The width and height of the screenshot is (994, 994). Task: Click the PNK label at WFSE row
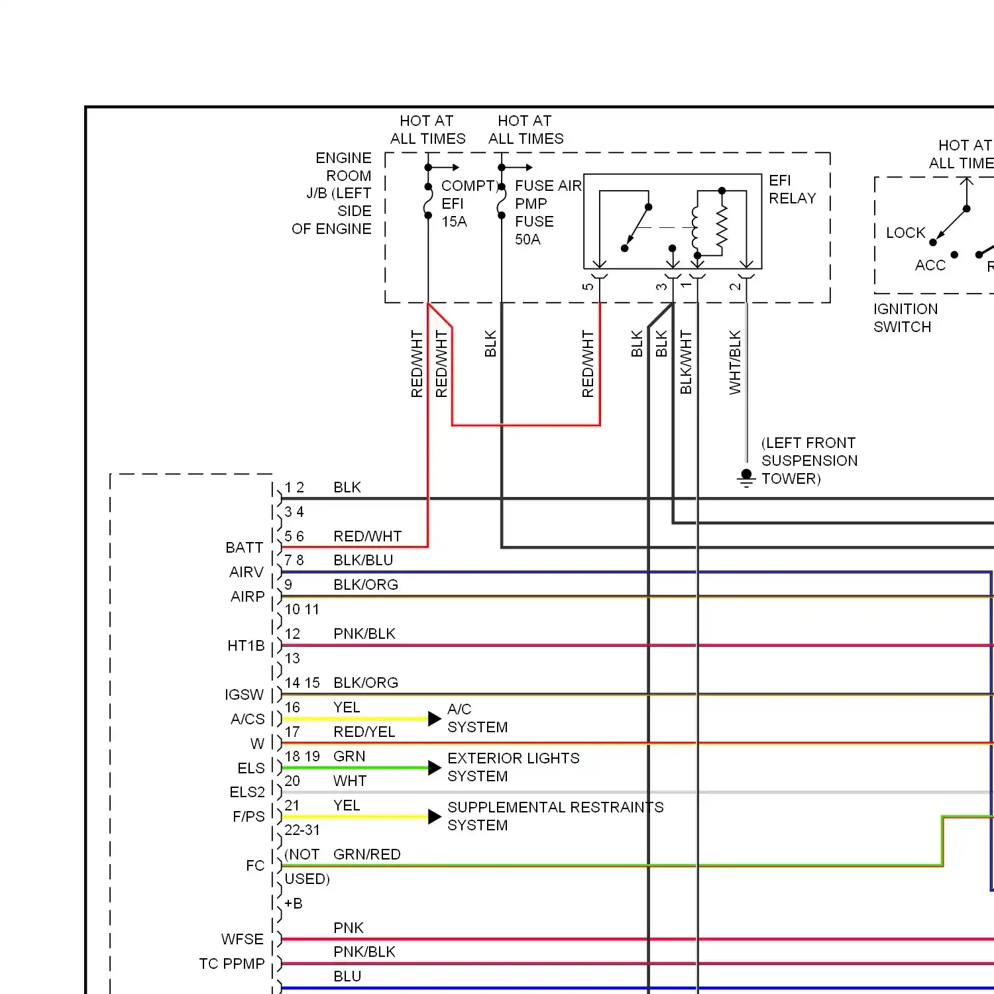pos(349,928)
